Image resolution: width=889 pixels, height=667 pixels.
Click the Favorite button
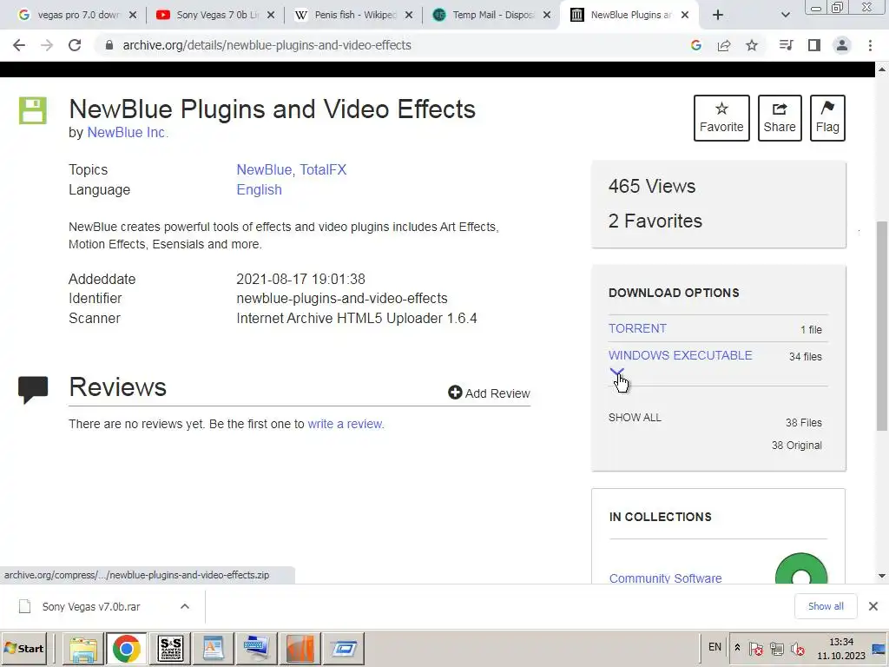point(721,118)
